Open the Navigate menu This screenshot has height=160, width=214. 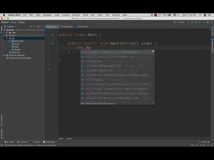point(47,15)
